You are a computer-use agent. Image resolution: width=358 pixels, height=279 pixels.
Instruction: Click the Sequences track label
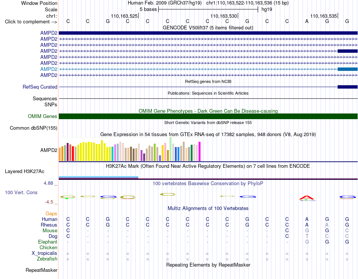45,98
